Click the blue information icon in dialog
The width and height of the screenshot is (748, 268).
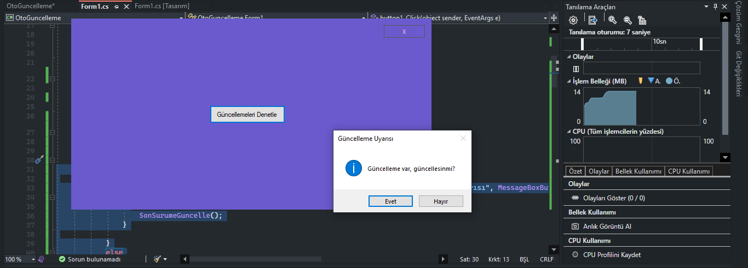[354, 168]
